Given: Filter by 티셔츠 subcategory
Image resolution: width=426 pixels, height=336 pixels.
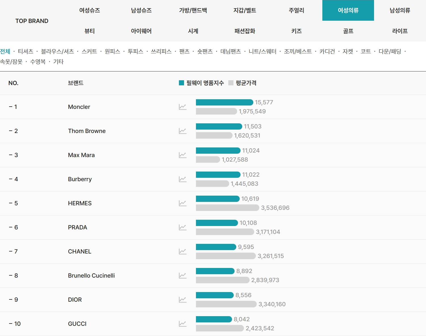Looking at the screenshot, I should (26, 51).
